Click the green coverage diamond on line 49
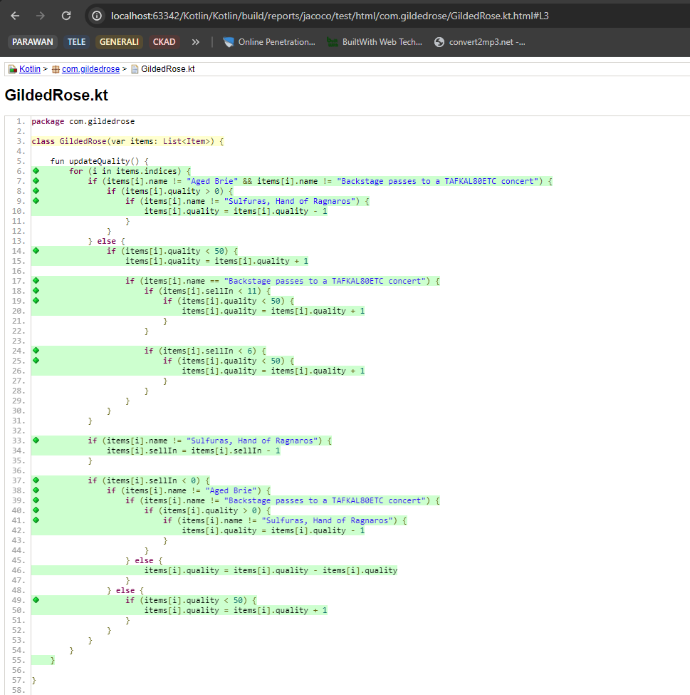Screen dimensions: 690x695 click(36, 600)
